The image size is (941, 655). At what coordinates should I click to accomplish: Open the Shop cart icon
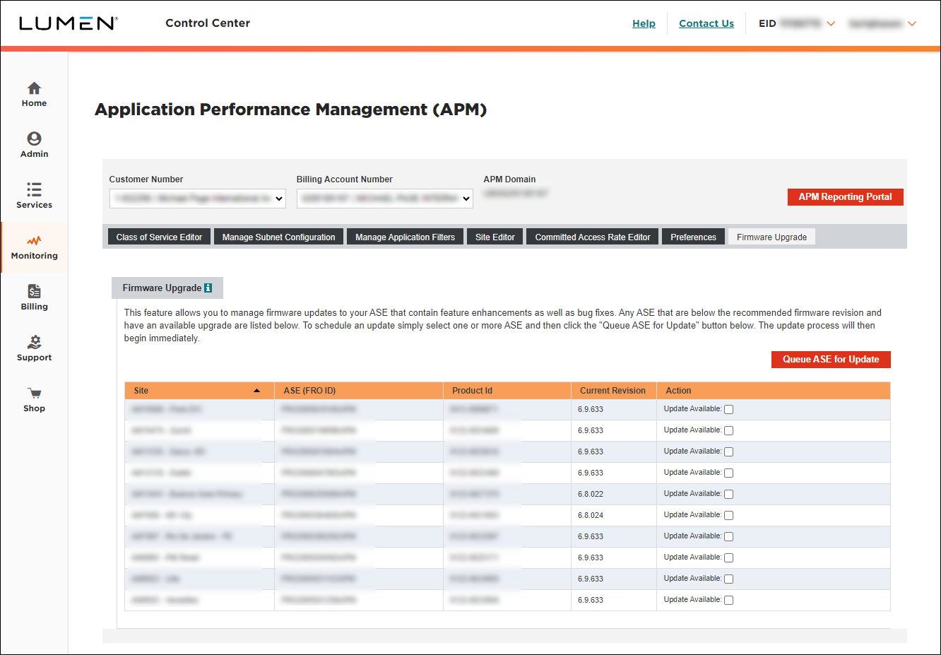click(x=34, y=394)
